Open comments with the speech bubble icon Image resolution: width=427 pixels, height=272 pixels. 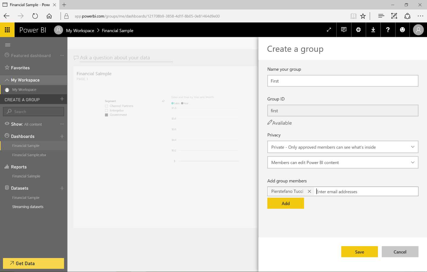pyautogui.click(x=344, y=30)
